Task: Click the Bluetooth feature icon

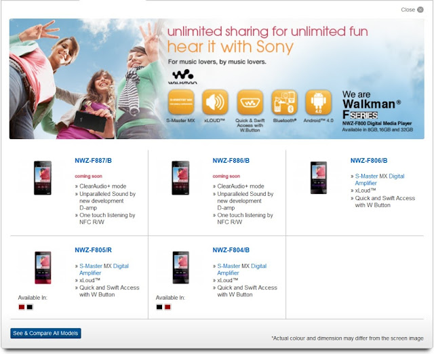Action: pos(284,102)
